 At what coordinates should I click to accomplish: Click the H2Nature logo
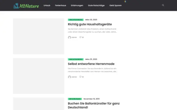pos(26,6)
